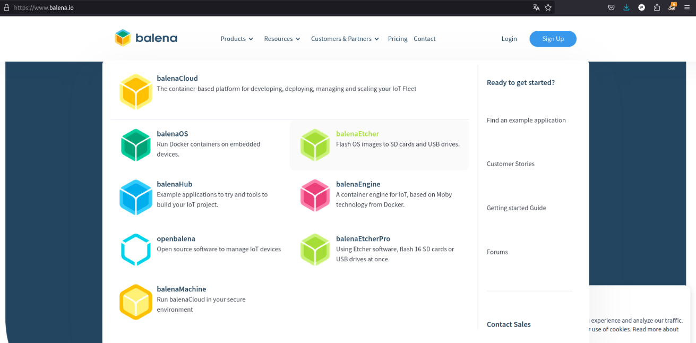696x343 pixels.
Task: Click the balenaMachine orange cube icon
Action: 136,302
